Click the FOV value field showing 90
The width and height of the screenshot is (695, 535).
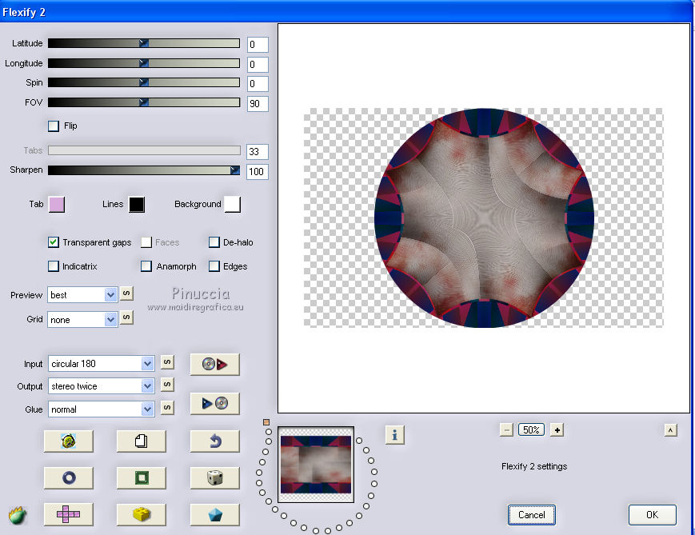[x=258, y=104]
